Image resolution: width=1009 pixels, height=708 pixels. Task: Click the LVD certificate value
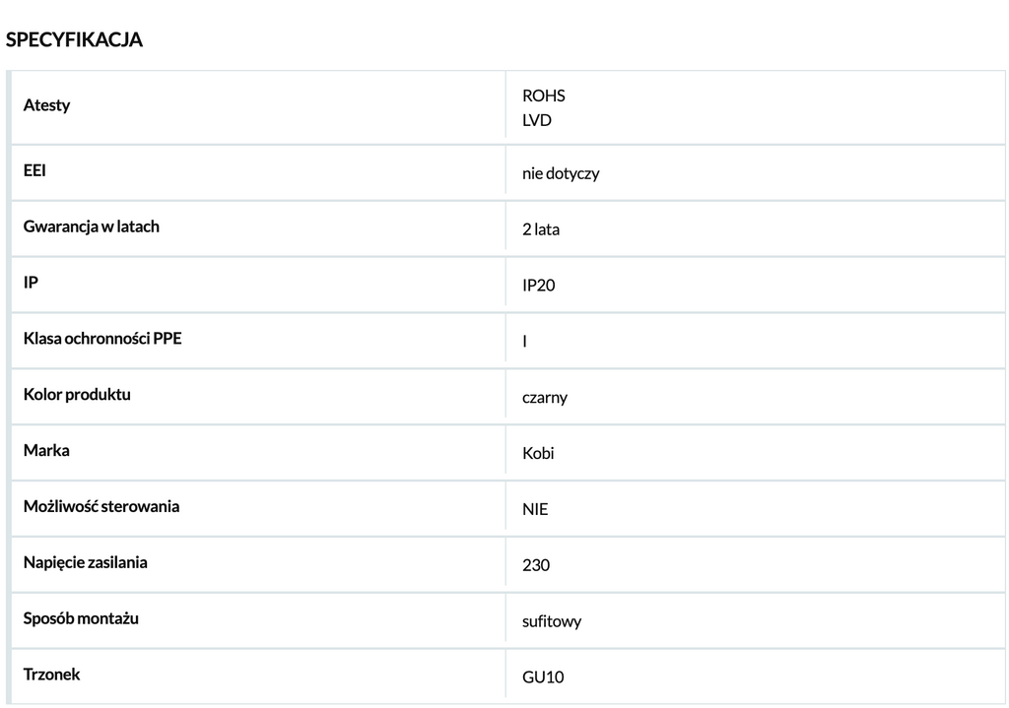pos(537,120)
